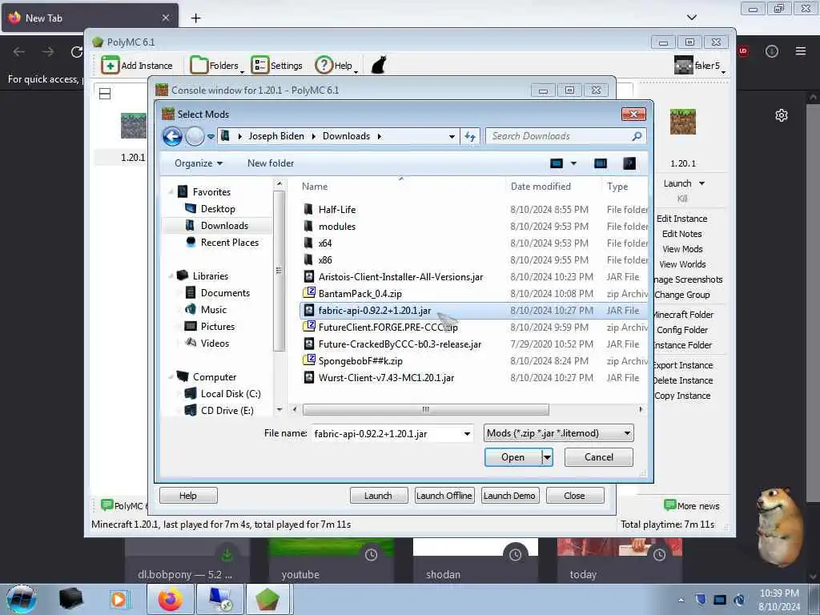820x615 pixels.
Task: Click Launch Demo in console window
Action: click(x=508, y=495)
